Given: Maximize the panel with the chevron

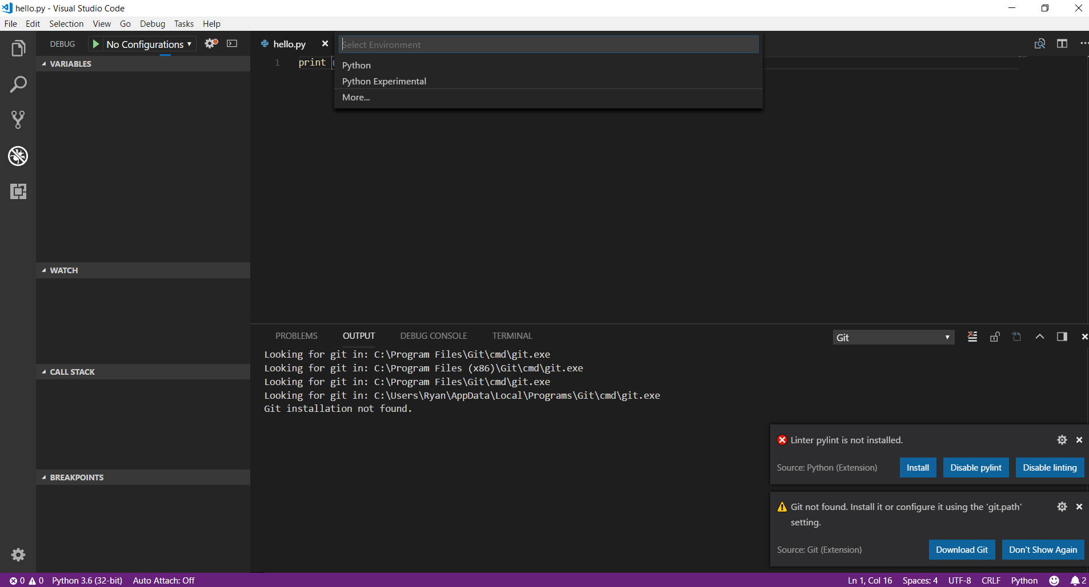Looking at the screenshot, I should click(1040, 337).
